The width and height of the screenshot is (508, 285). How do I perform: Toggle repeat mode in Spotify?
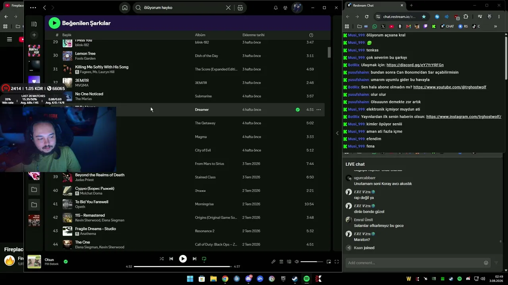(x=204, y=259)
